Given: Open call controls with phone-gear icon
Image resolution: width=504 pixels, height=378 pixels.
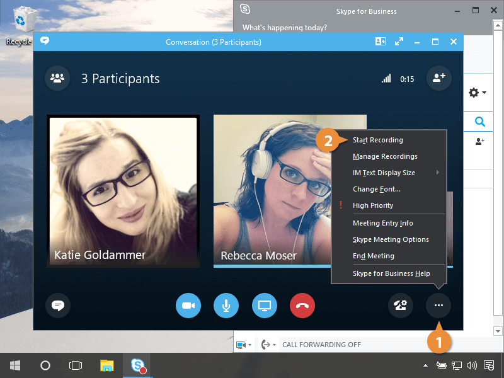Looking at the screenshot, I should [x=400, y=306].
